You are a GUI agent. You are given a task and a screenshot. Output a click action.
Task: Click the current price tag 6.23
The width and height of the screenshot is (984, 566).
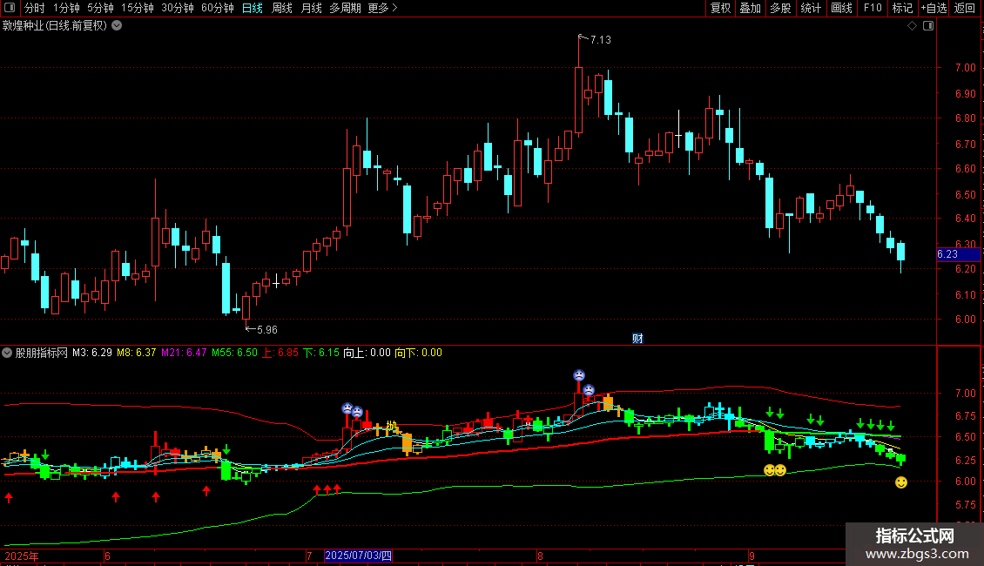click(958, 254)
